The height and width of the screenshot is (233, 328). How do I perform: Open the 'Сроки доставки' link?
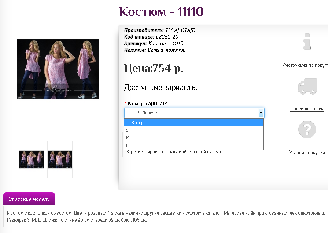pyautogui.click(x=307, y=109)
